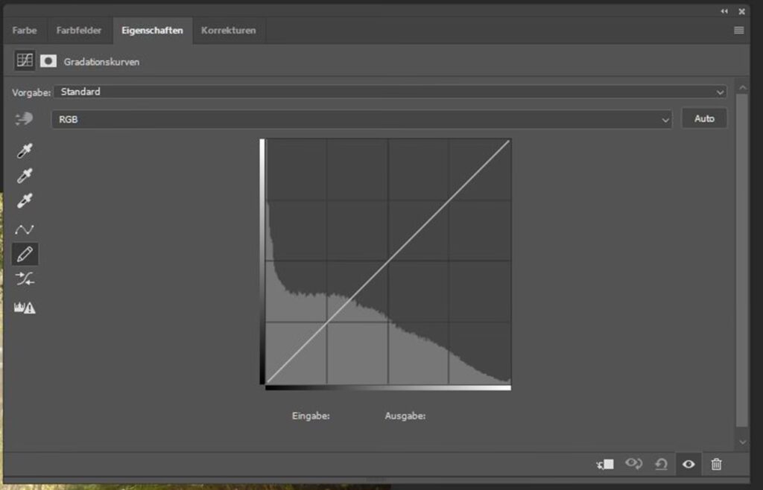The image size is (763, 490).
Task: Click the Auto button
Action: [704, 118]
